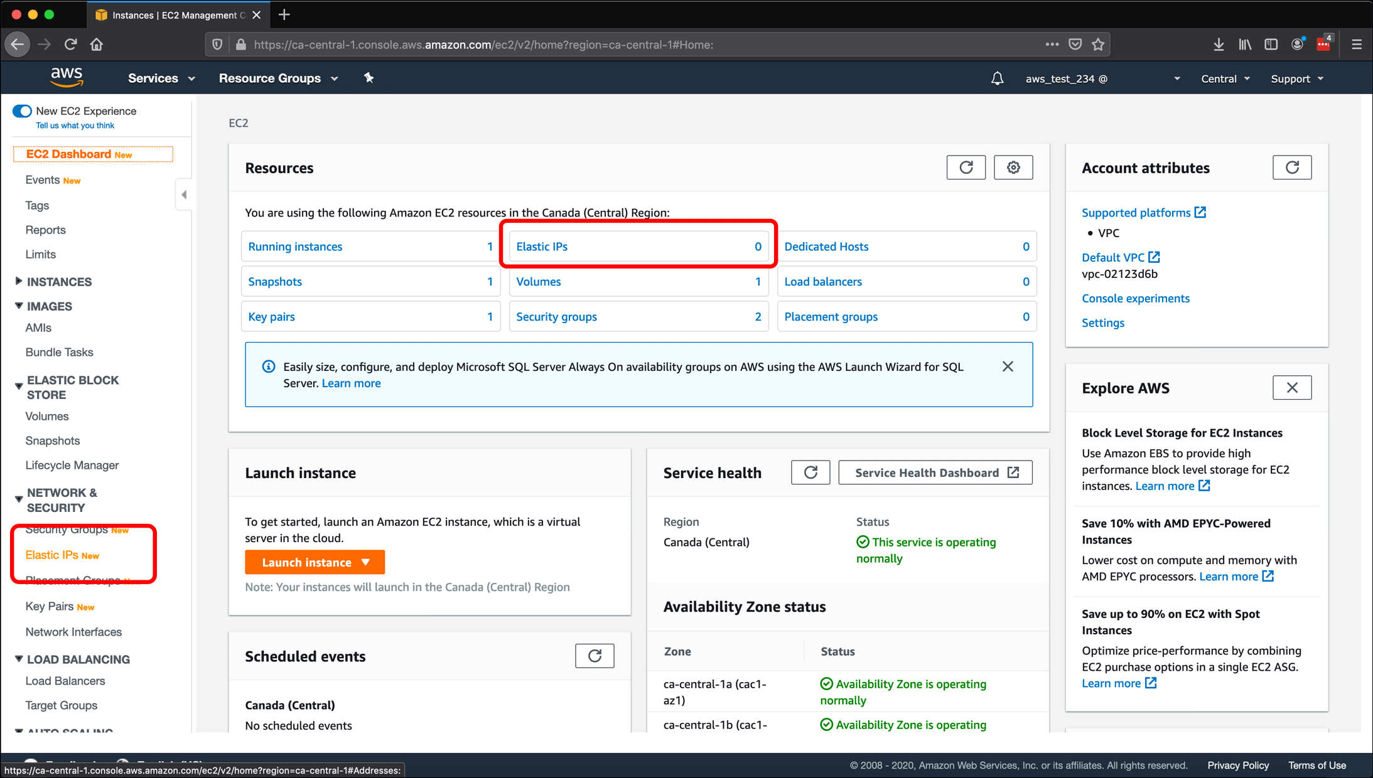
Task: Click the Pocket save icon
Action: pos(1075,45)
